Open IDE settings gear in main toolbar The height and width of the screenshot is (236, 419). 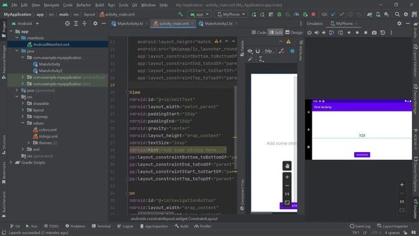(x=406, y=14)
